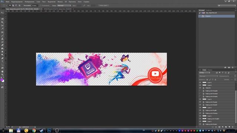Click New selection option icon

point(10,6)
